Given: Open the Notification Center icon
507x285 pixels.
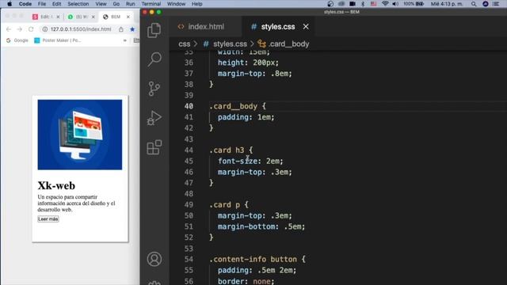Looking at the screenshot, I should point(496,4).
